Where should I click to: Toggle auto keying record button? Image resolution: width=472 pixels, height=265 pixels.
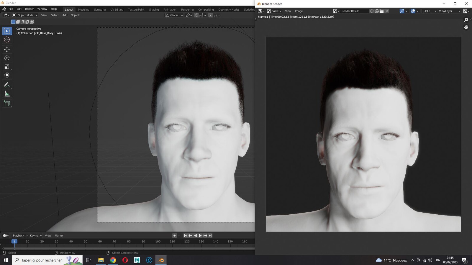tap(174, 236)
